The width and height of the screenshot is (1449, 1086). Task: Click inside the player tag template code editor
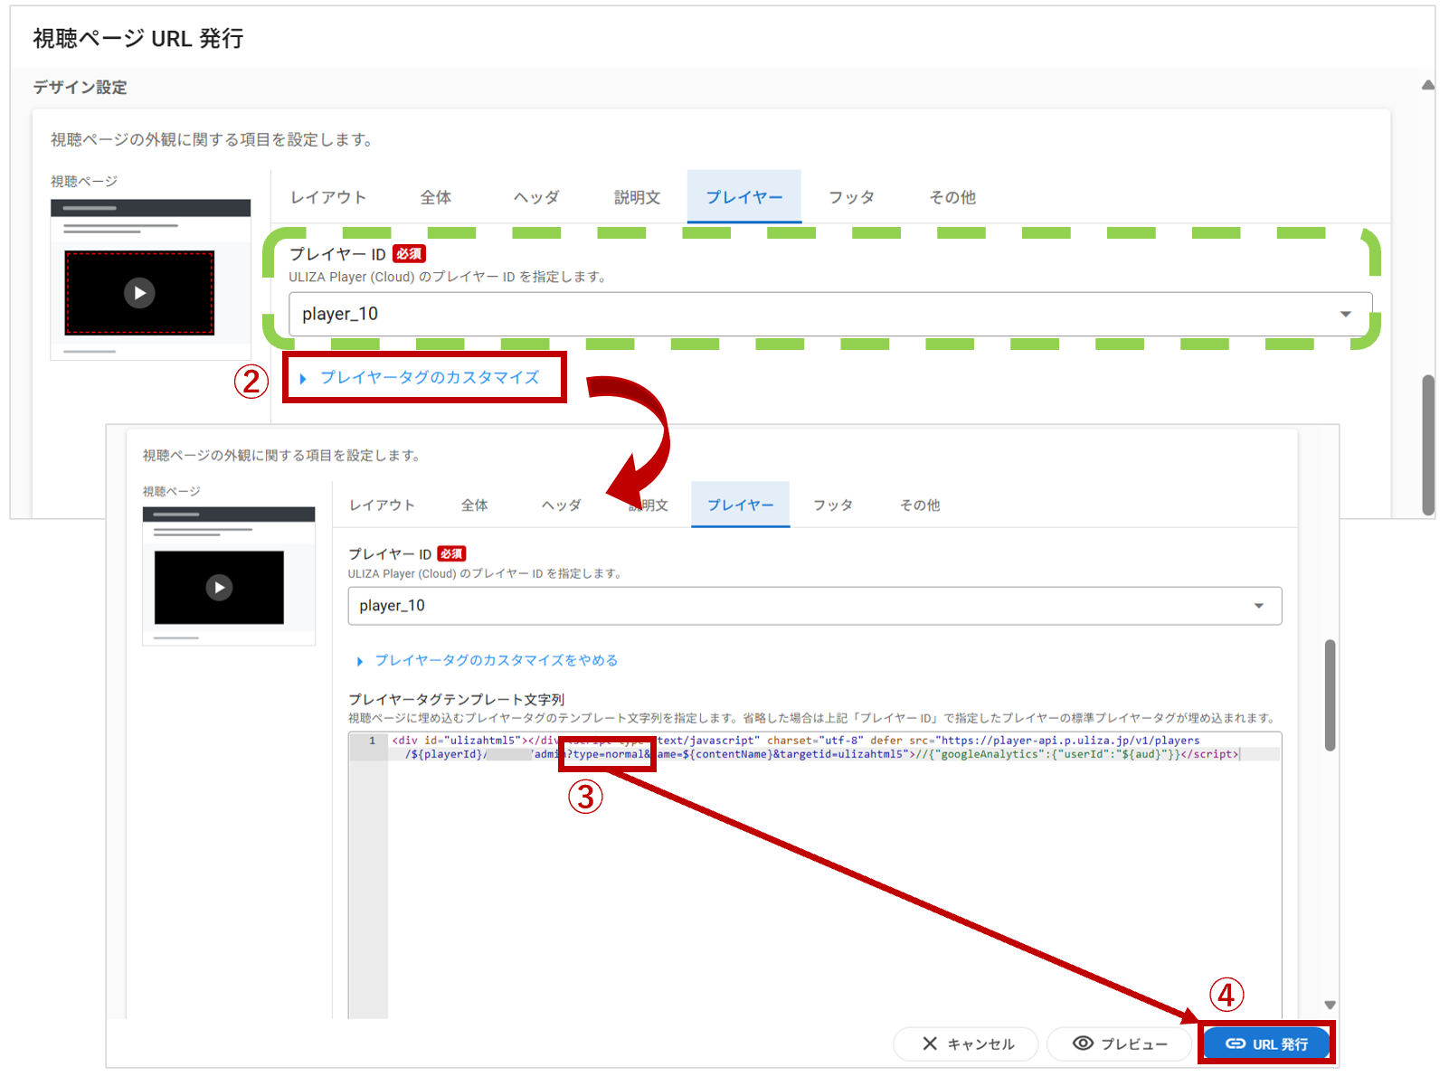(814, 868)
